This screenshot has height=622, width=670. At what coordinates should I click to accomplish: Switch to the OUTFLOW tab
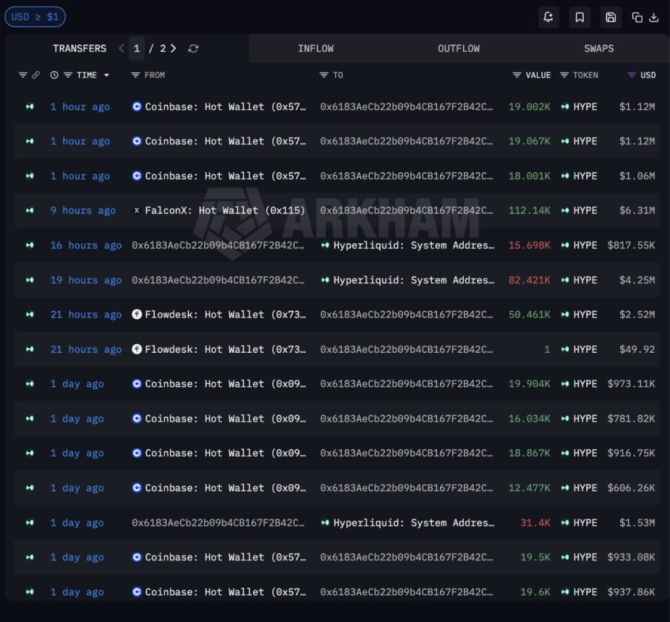point(459,48)
